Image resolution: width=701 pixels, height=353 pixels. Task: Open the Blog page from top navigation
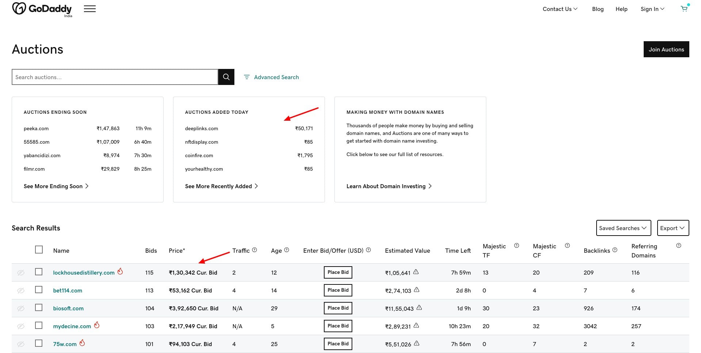[x=598, y=9]
